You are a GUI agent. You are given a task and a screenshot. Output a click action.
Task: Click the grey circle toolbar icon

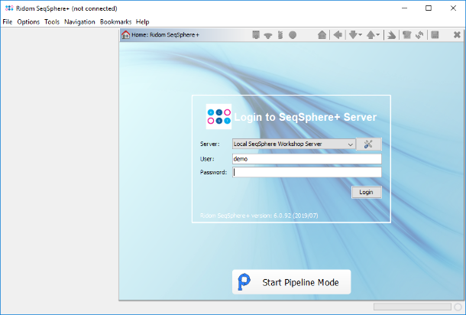pyautogui.click(x=293, y=35)
